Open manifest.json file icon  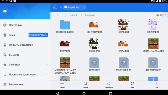coord(124,63)
